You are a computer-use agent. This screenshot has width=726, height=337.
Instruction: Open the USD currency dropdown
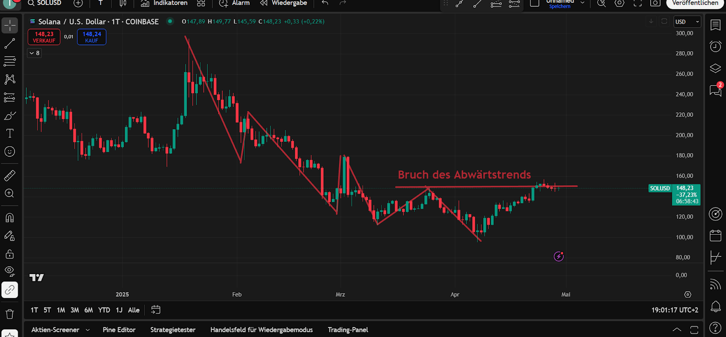pyautogui.click(x=687, y=22)
